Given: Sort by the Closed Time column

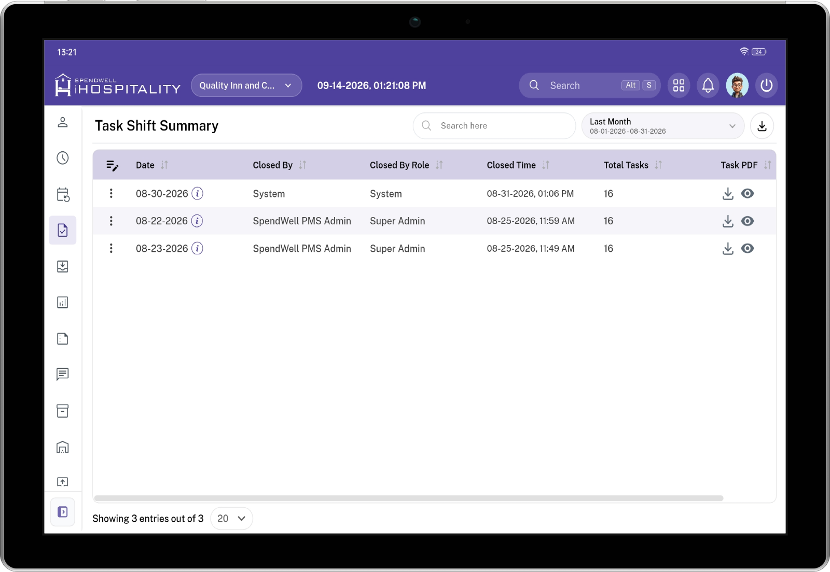Looking at the screenshot, I should tap(546, 165).
